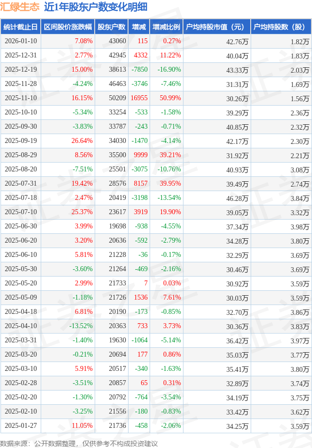Select the 股东户数 column header
The height and width of the screenshot is (448, 312).
(x=111, y=27)
